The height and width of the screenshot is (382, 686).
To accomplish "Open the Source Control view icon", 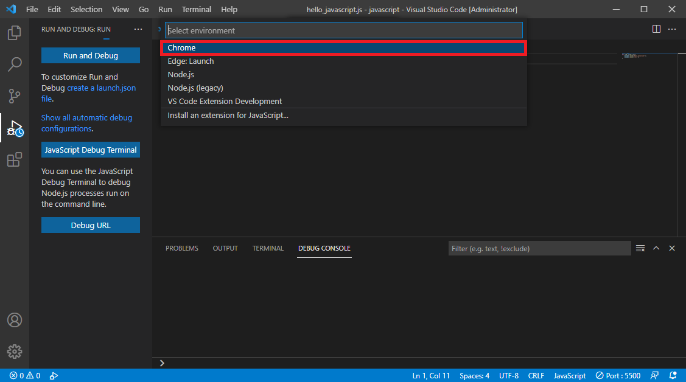I will 15,95.
